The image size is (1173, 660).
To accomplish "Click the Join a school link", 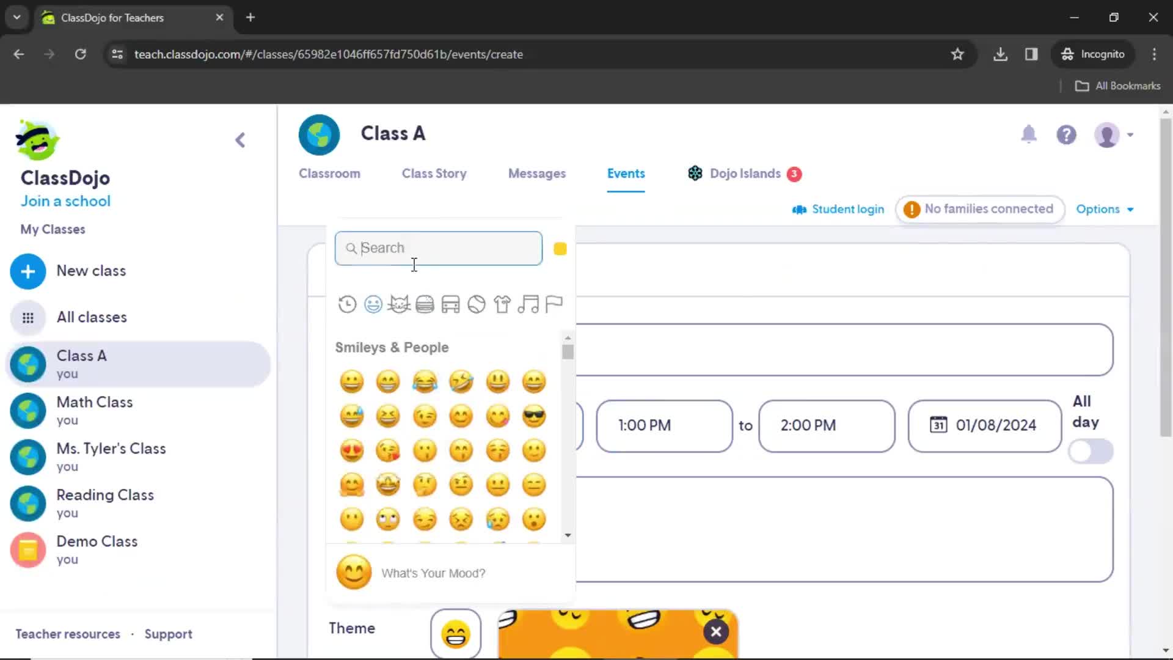I will [64, 200].
